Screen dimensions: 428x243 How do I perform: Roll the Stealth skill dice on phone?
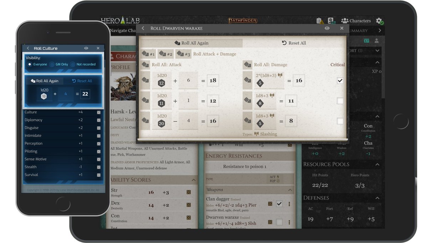99,167
